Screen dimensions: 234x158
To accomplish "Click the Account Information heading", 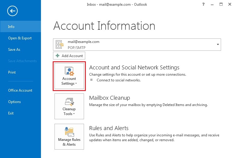I will pyautogui.click(x=104, y=26).
